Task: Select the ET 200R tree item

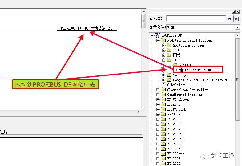Action: click(174, 159)
